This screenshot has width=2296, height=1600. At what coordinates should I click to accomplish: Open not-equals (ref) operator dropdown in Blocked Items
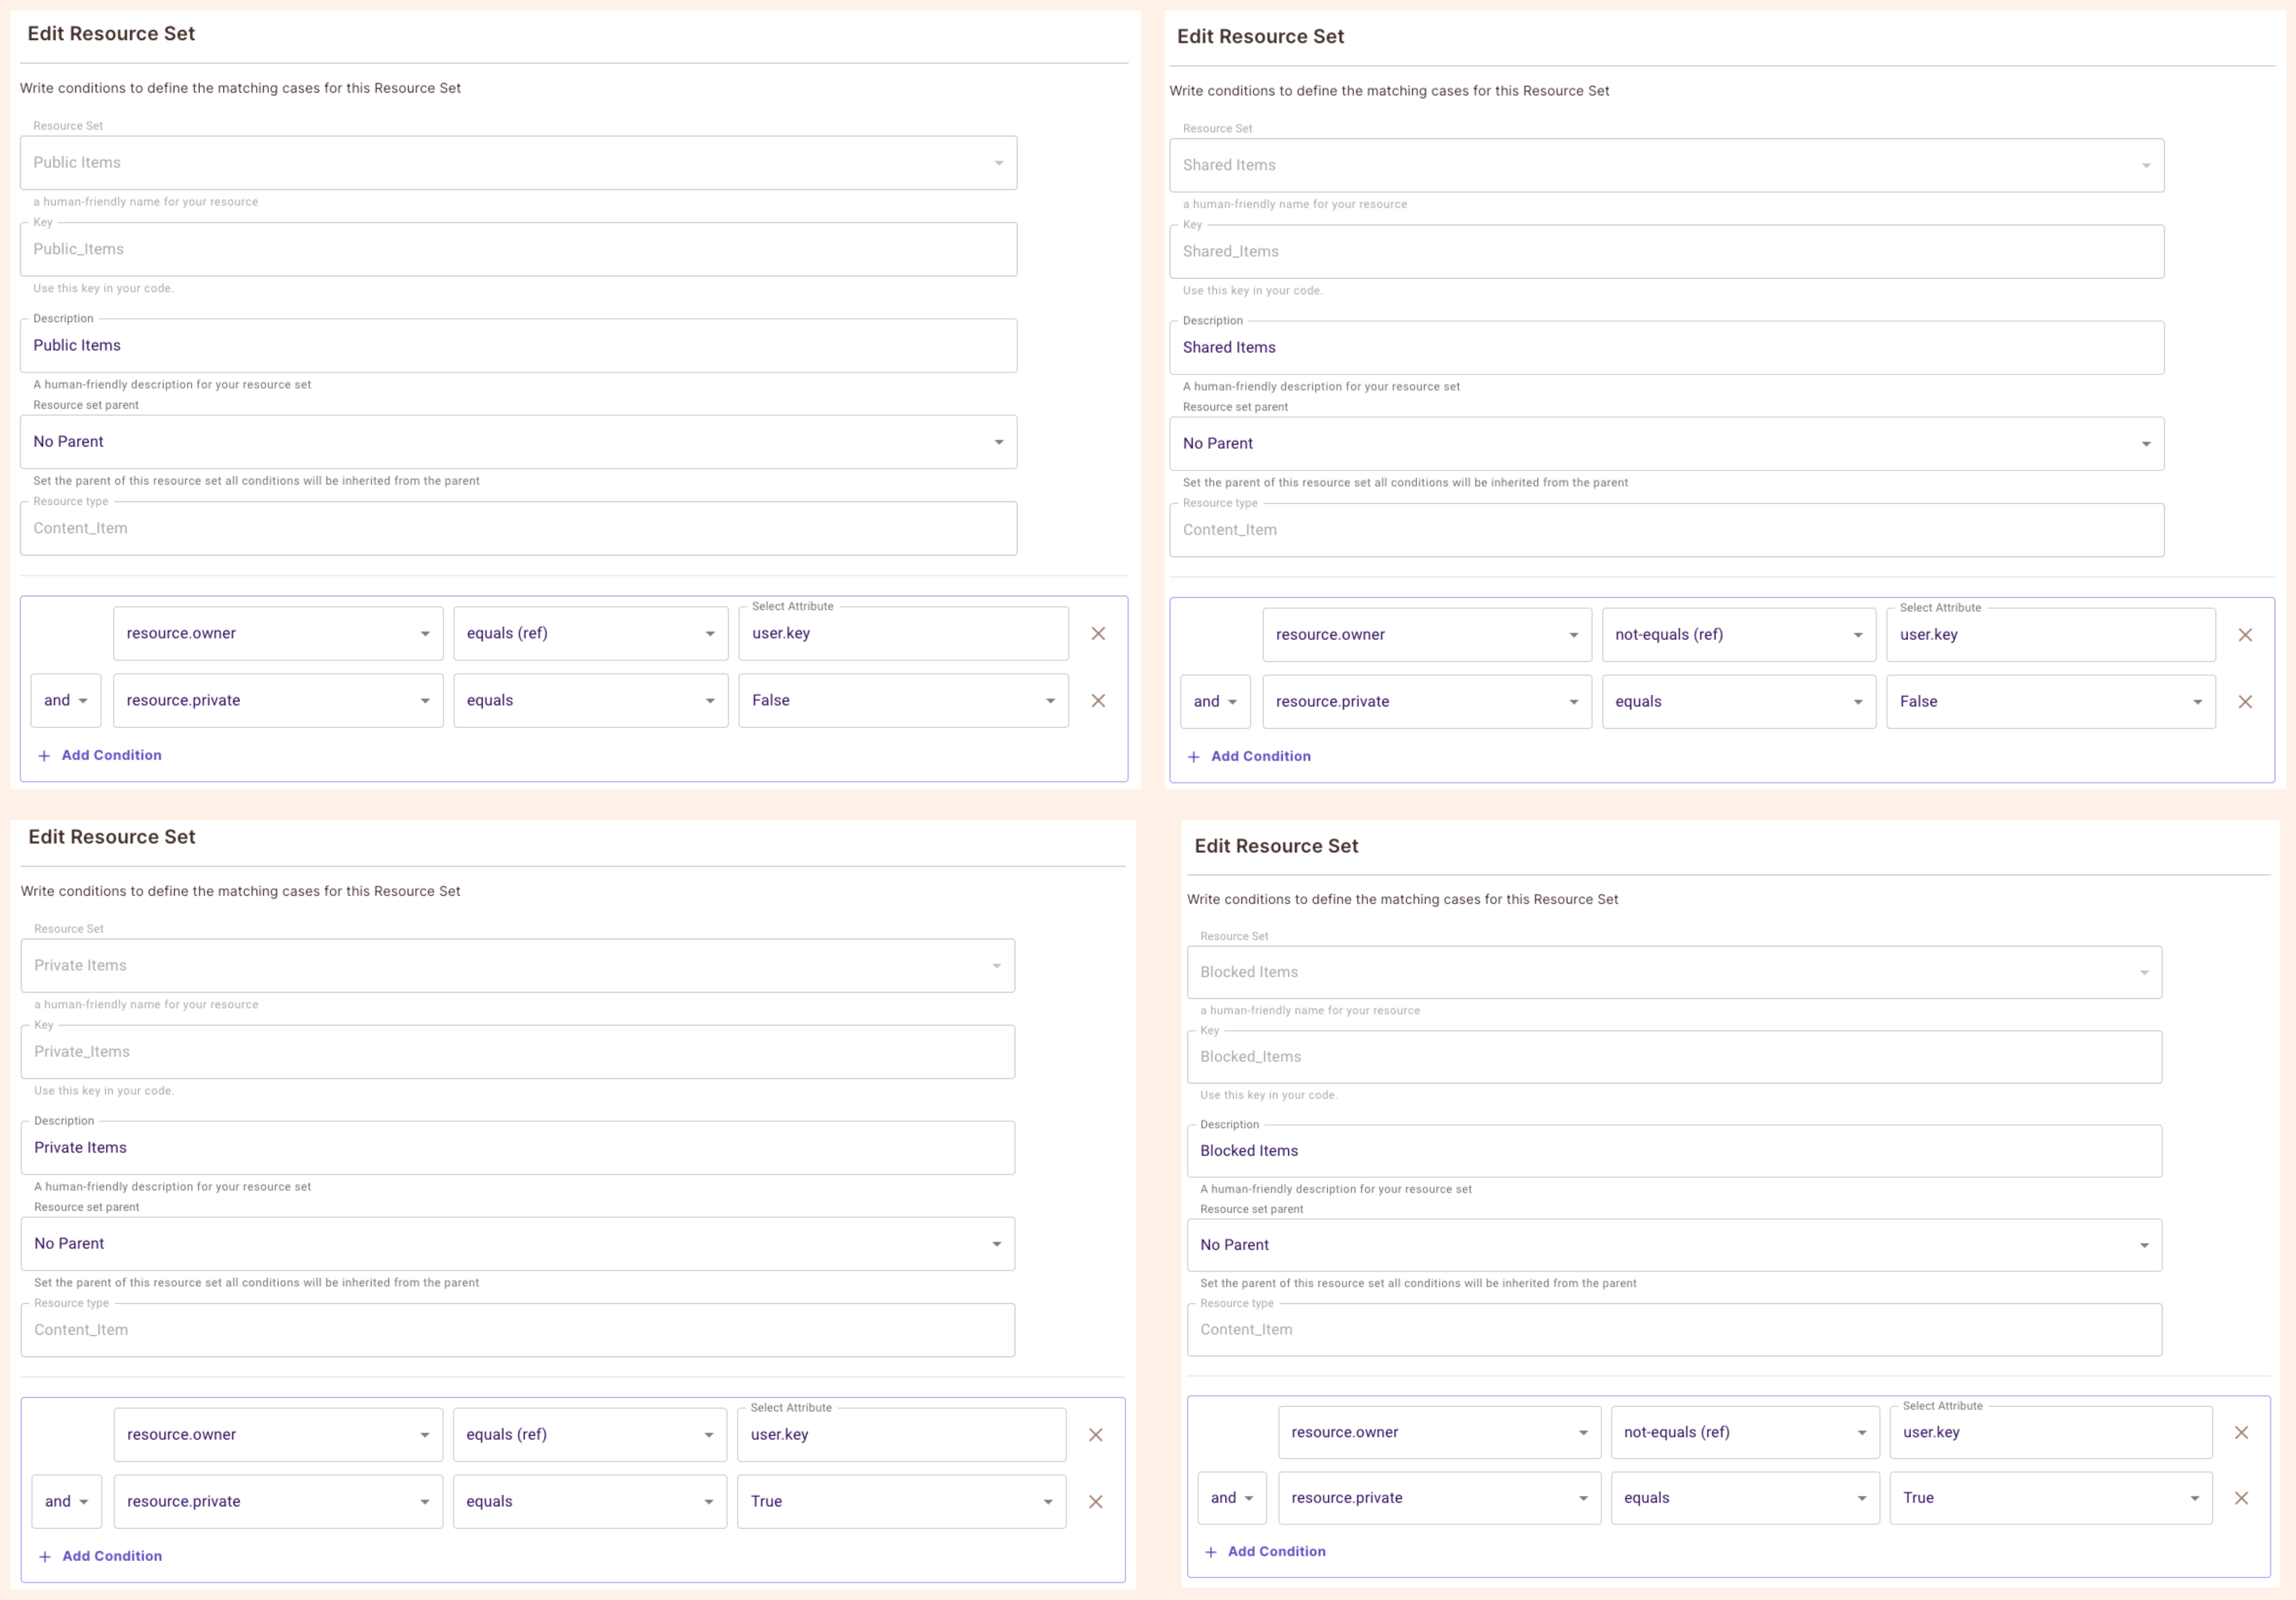pyautogui.click(x=1745, y=1433)
